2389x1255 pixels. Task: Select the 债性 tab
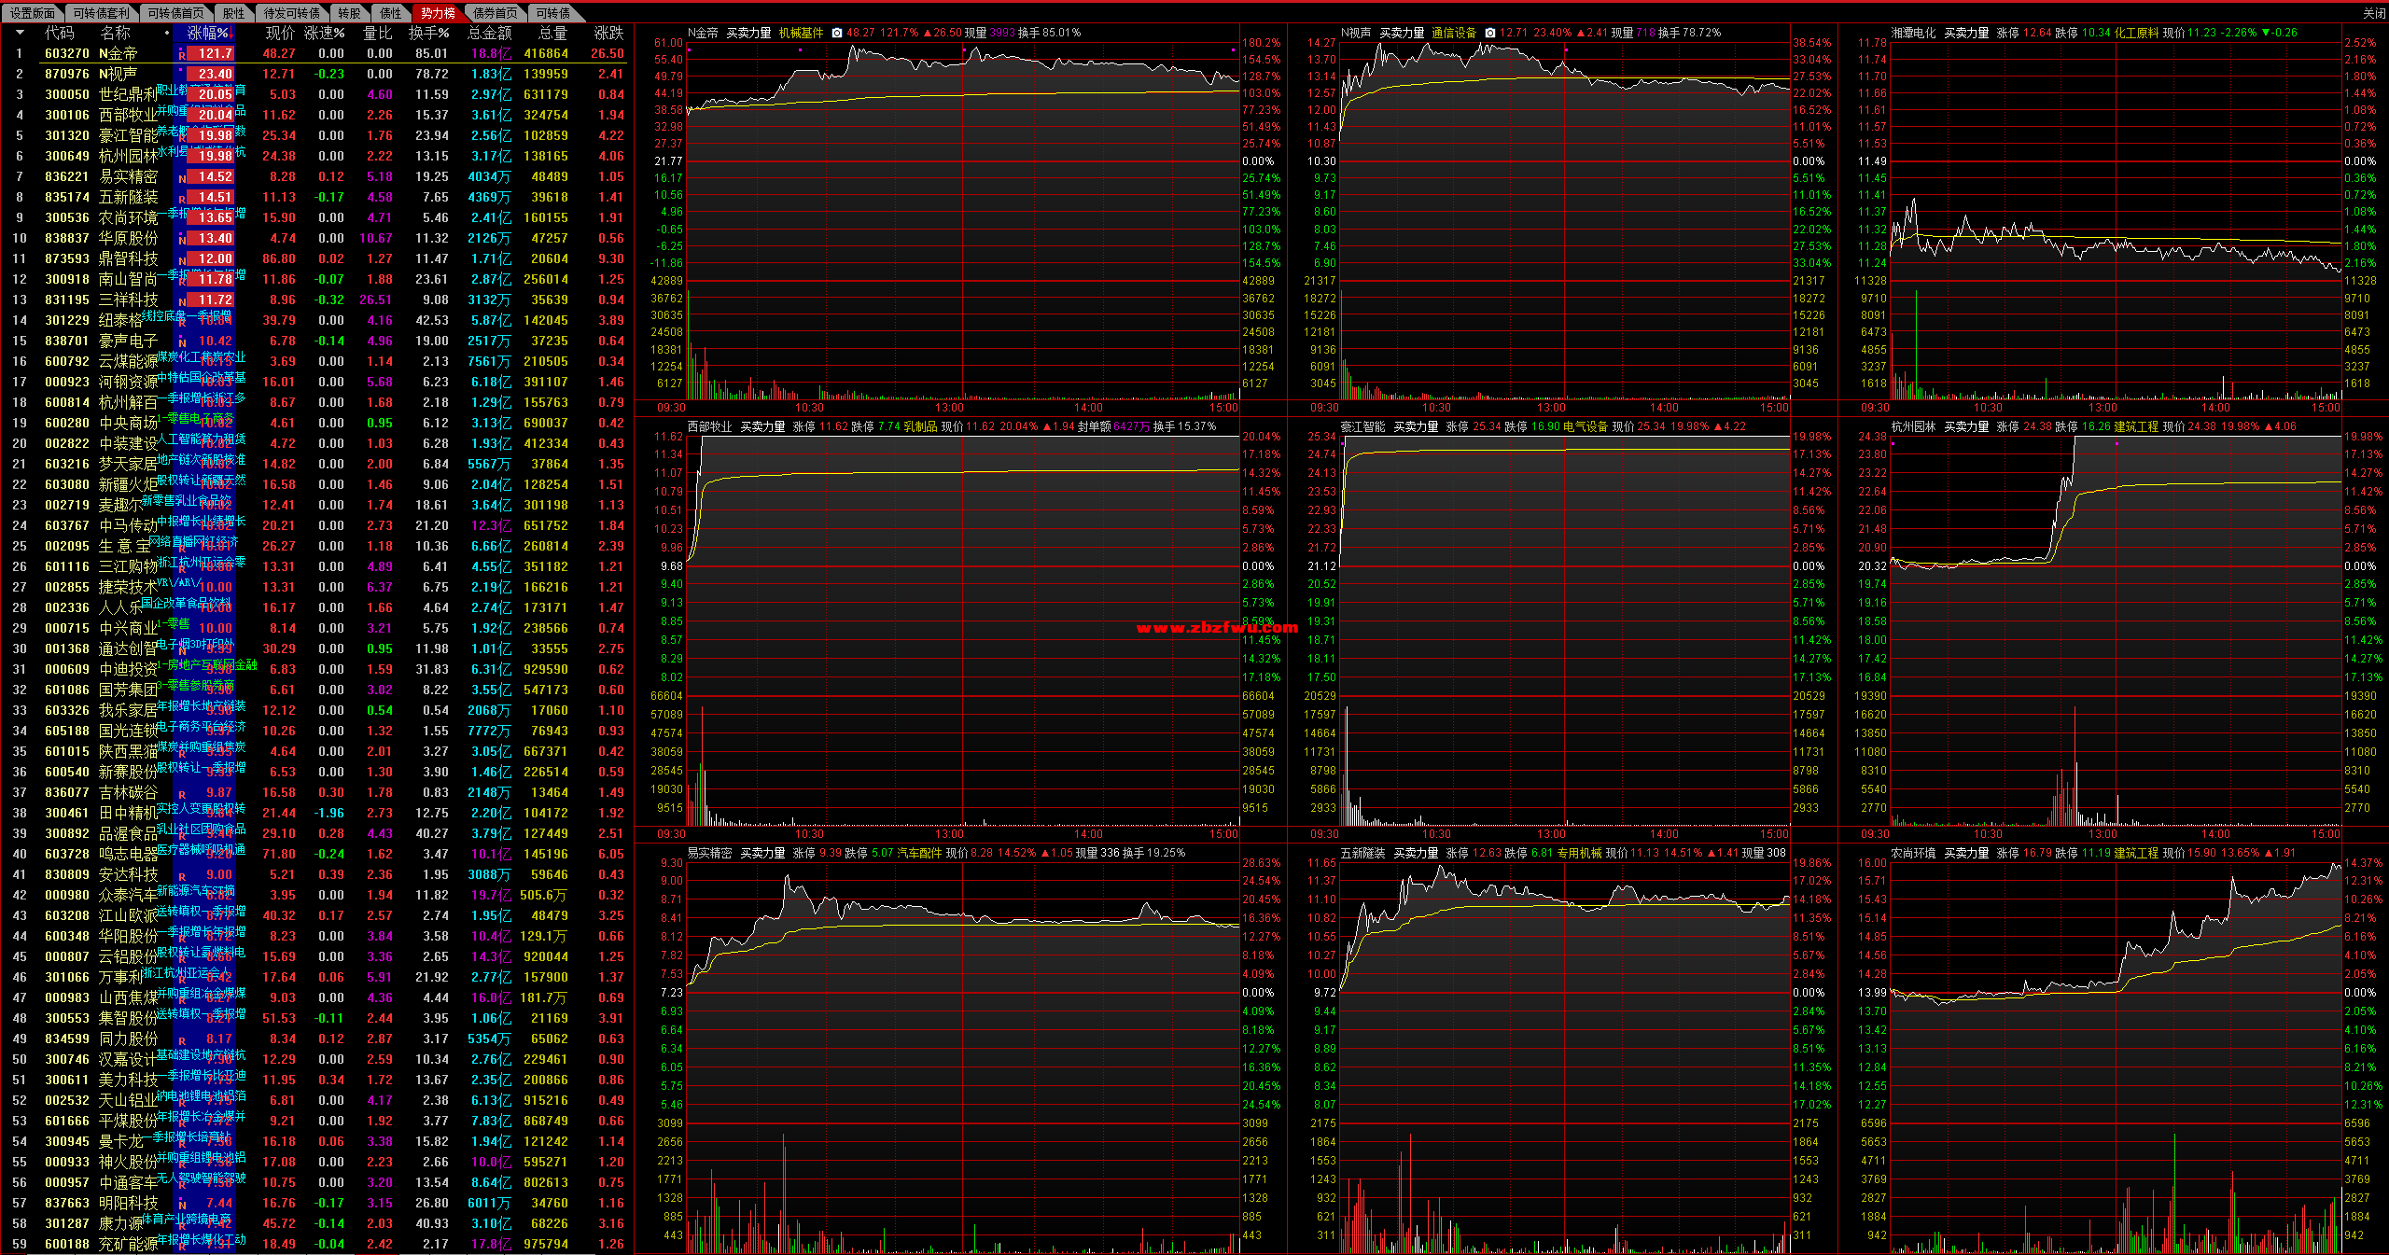(390, 13)
